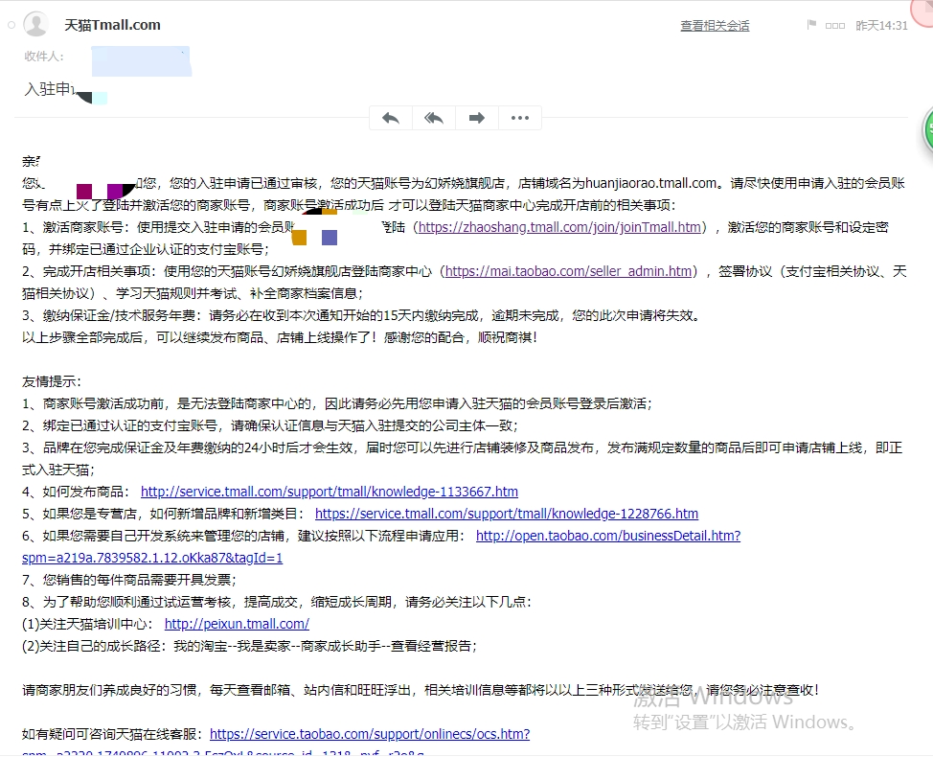933x757 pixels.
Task: Click the timestamp 昨天14:31
Action: click(x=881, y=26)
